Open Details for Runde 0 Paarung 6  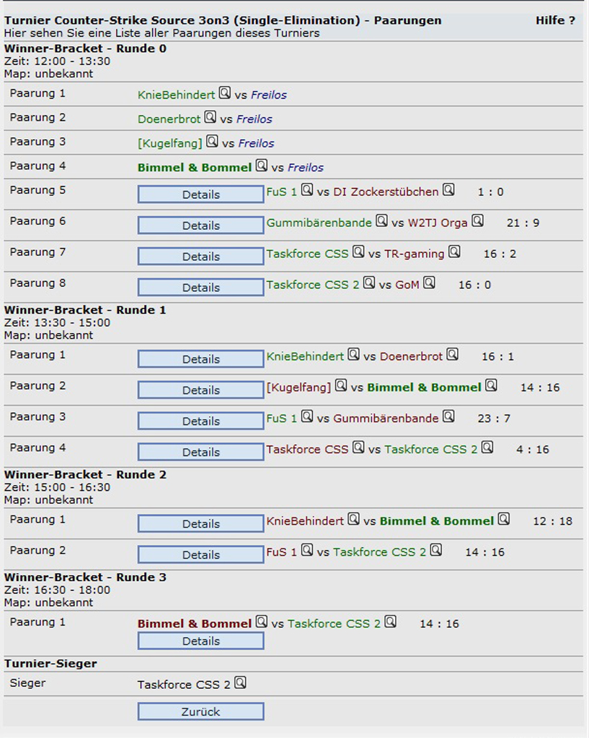click(201, 226)
